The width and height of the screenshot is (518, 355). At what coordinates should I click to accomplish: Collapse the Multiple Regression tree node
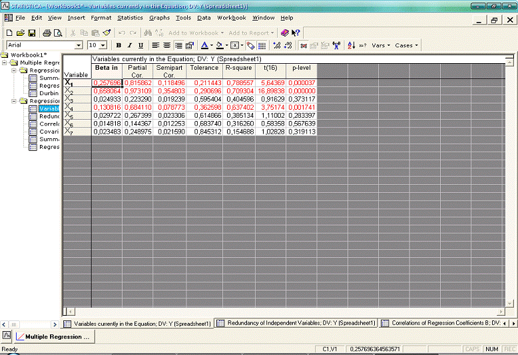(x=5, y=62)
